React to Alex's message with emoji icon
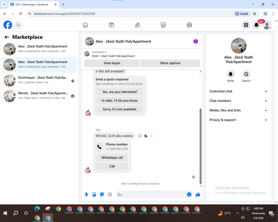 click(140, 136)
